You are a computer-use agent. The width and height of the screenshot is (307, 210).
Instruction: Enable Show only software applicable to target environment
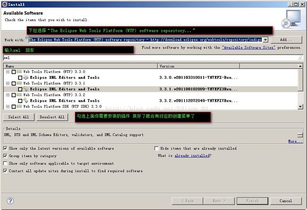(5, 163)
